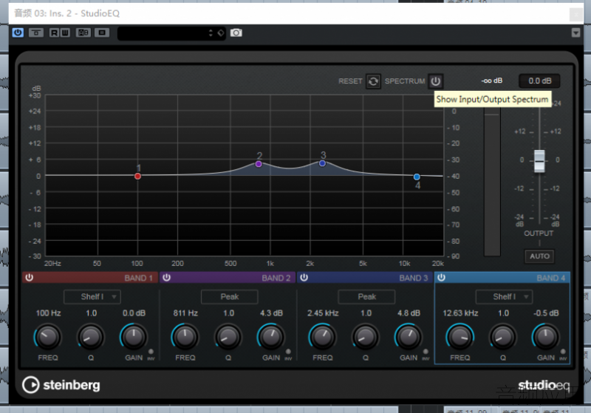Screen dimensions: 591x413
Task: Click Band 3 Peak filter type box
Action: tap(366, 297)
